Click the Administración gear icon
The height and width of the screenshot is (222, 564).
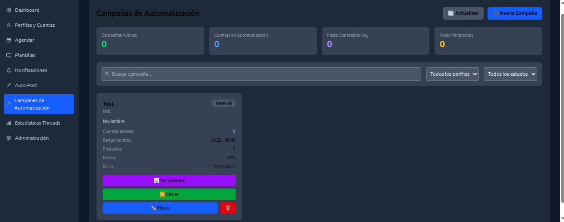click(x=9, y=138)
